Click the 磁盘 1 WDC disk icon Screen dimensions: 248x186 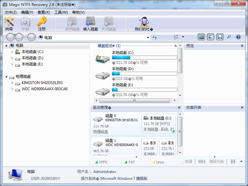(x=98, y=144)
